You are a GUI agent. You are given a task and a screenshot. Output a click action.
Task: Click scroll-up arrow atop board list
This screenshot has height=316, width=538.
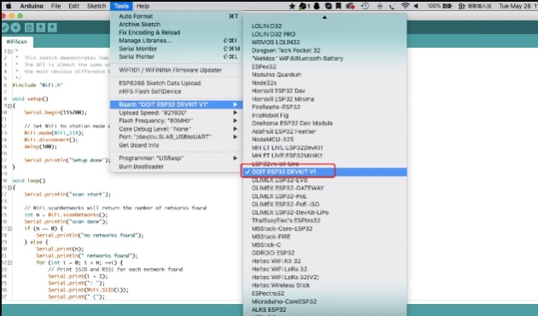pyautogui.click(x=325, y=17)
